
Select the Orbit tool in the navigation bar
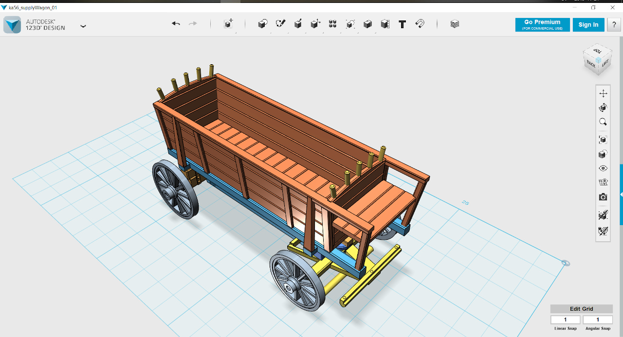tap(603, 107)
